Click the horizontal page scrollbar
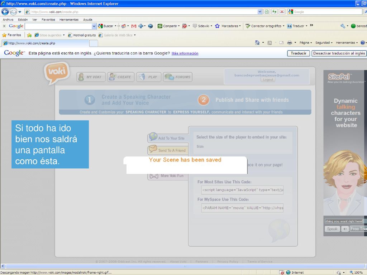 pos(185,266)
